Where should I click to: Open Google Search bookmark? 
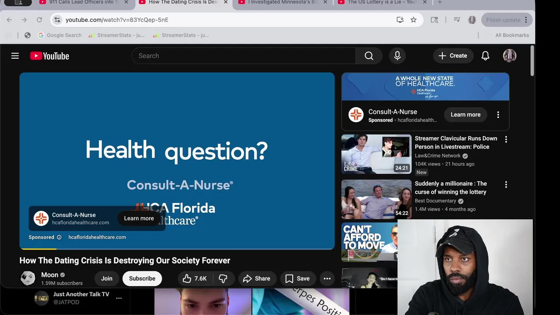coord(59,35)
